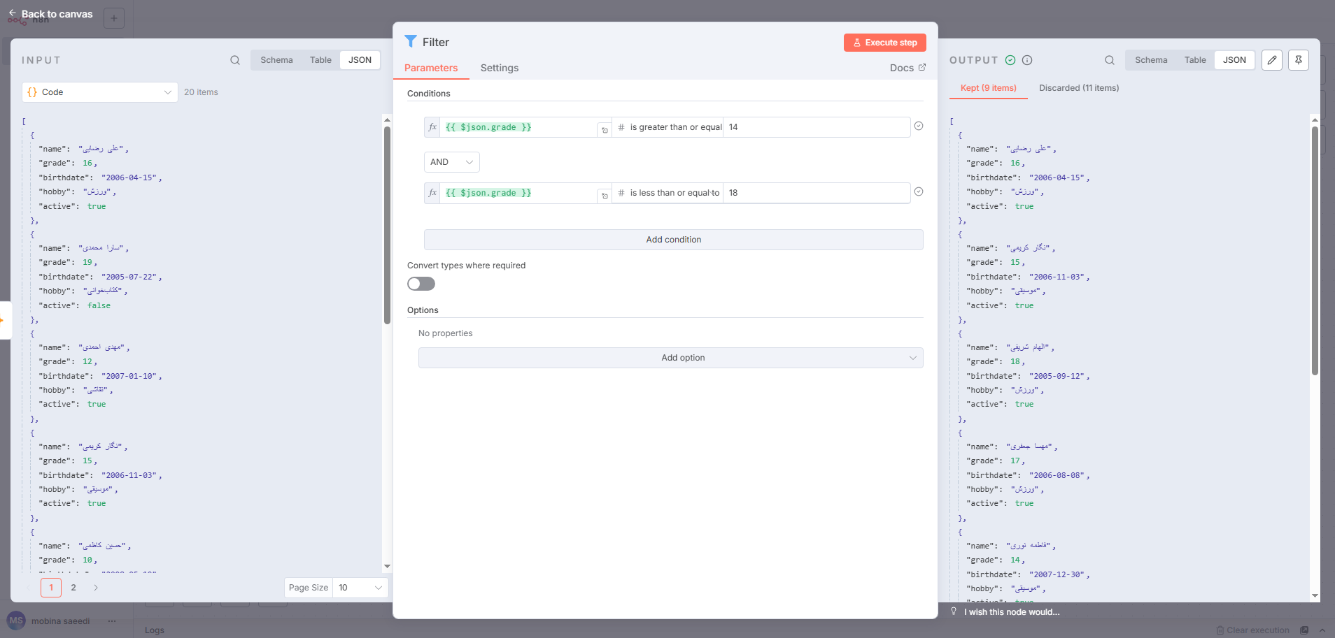Open the options icon for value 18 condition

click(x=919, y=191)
